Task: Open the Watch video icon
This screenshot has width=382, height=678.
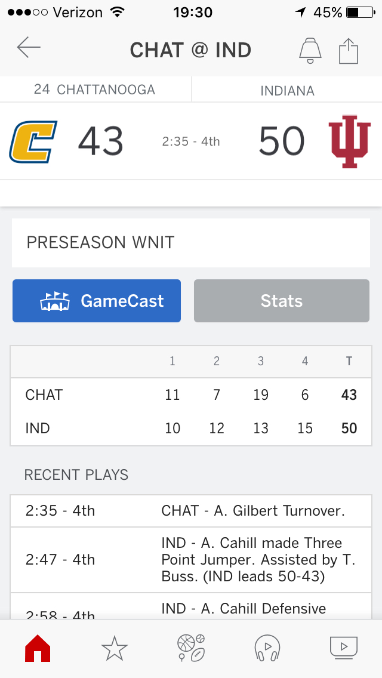Action: coord(344,646)
